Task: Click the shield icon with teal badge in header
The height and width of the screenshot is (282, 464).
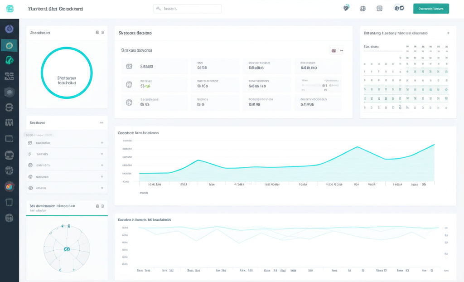Action: click(x=347, y=8)
